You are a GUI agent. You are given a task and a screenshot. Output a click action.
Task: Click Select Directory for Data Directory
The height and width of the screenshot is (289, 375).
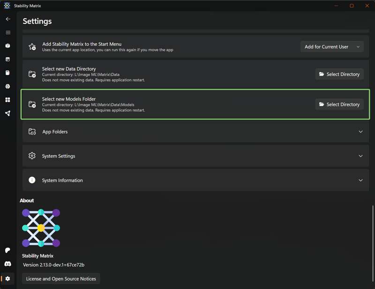[339, 74]
